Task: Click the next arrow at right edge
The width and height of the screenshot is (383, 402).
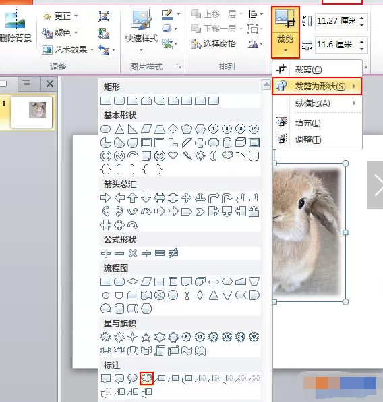Action: click(x=376, y=185)
